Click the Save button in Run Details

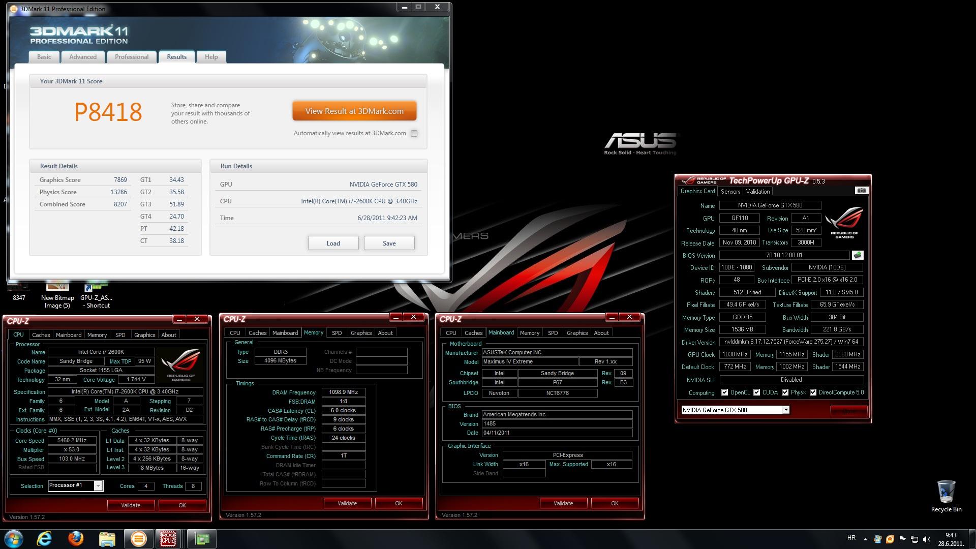click(389, 243)
